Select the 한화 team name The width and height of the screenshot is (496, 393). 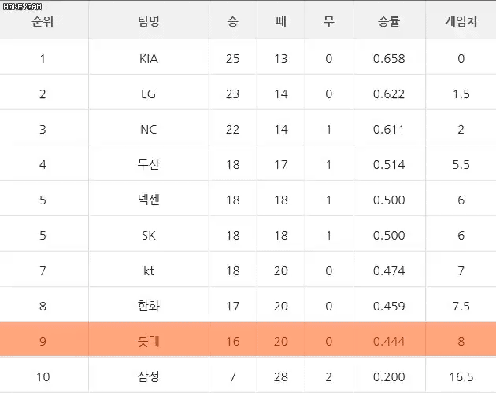pyautogui.click(x=148, y=306)
